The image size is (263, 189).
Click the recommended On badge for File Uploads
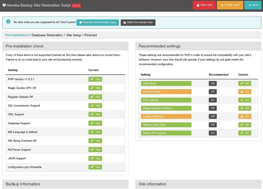point(213,100)
